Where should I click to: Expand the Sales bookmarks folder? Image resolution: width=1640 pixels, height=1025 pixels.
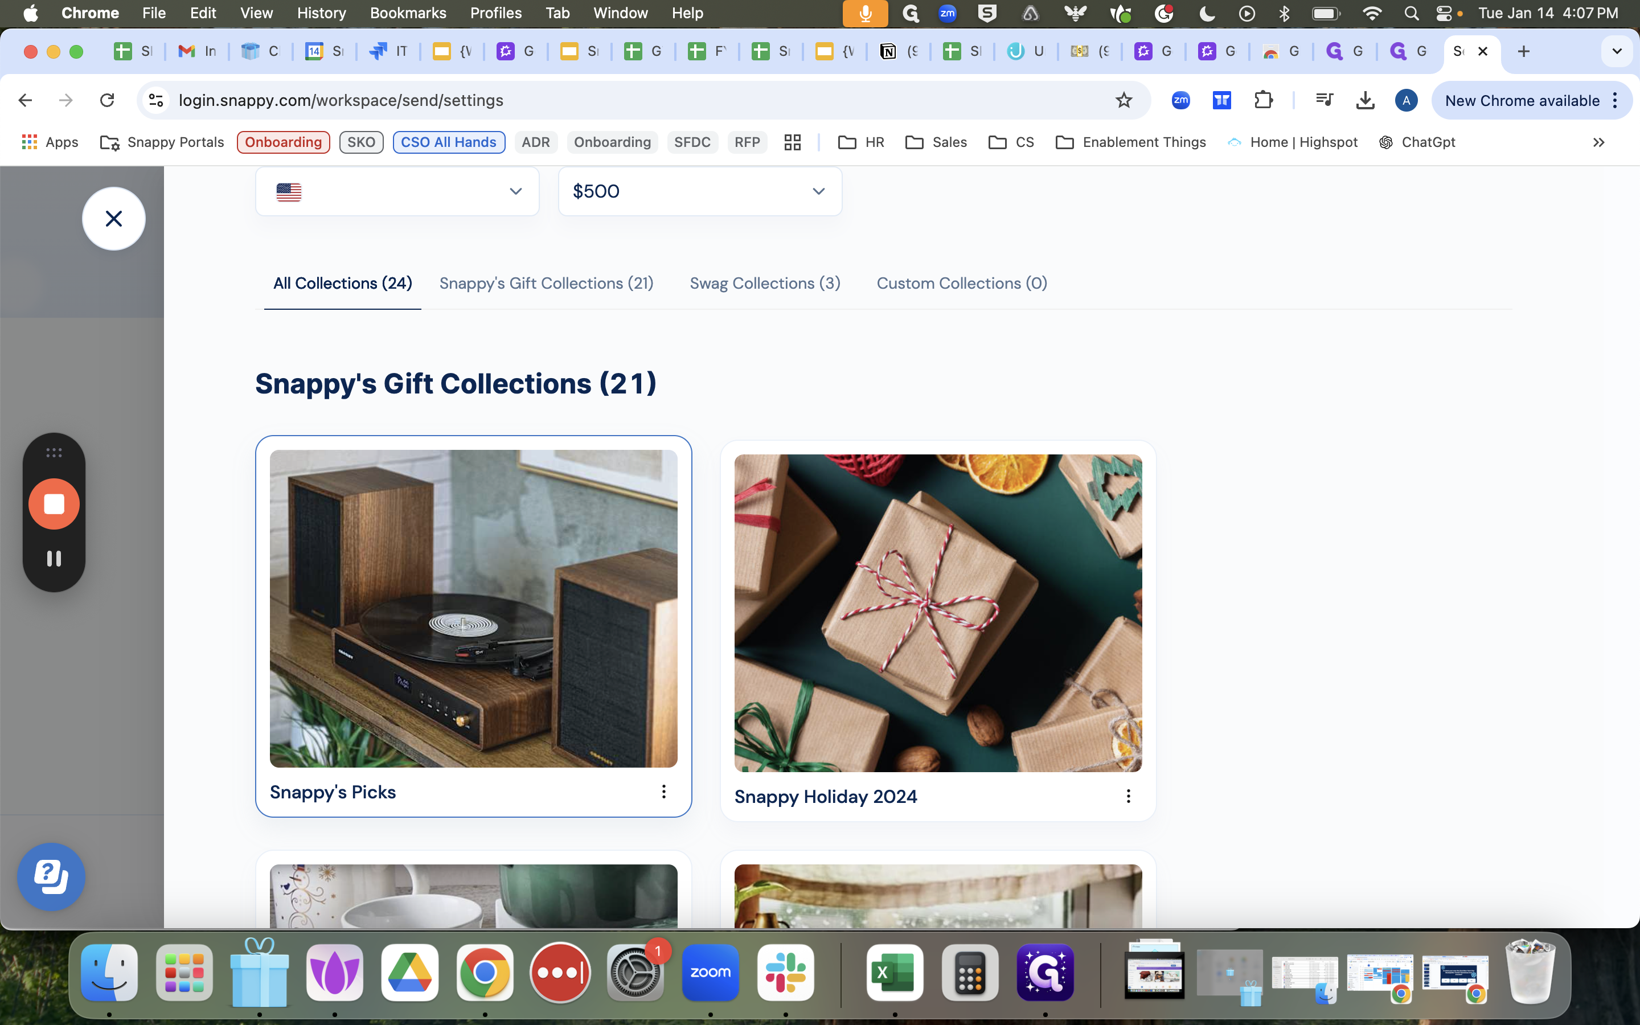[x=936, y=142]
